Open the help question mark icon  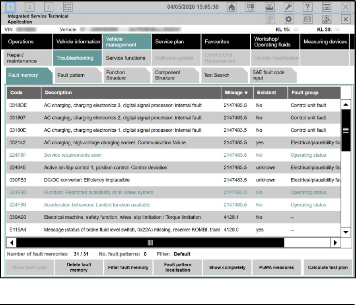coord(307,7)
